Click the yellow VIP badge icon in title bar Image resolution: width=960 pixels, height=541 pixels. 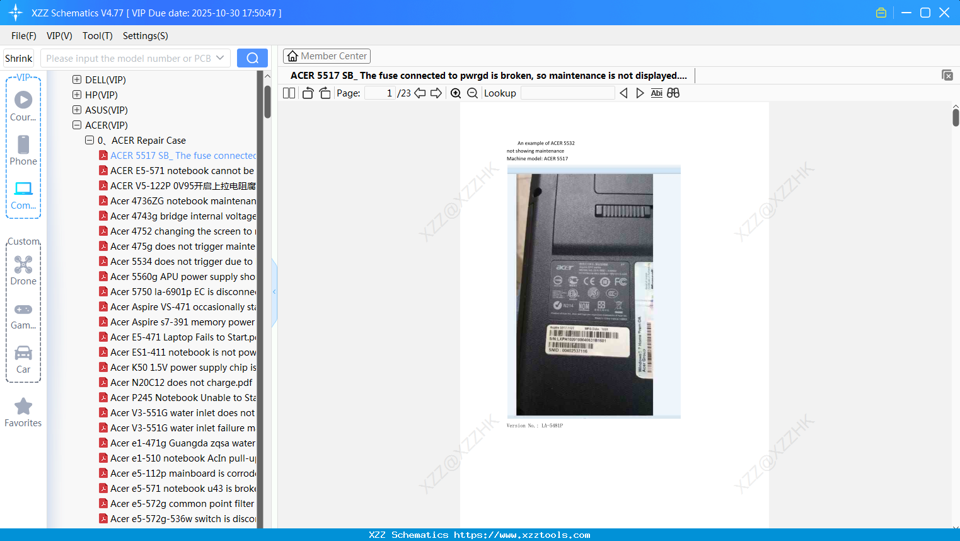click(x=881, y=13)
